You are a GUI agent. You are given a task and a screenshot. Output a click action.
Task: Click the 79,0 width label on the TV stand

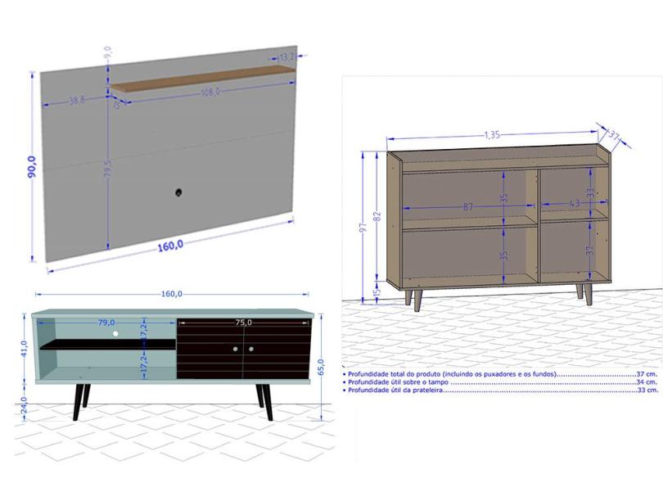(x=106, y=323)
